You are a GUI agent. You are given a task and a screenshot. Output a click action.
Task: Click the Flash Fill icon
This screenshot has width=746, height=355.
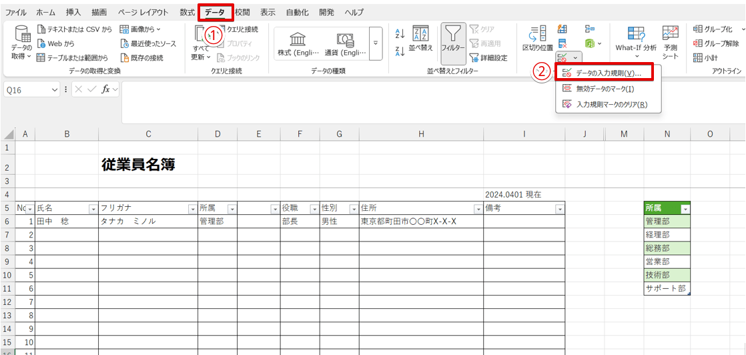[x=563, y=29]
